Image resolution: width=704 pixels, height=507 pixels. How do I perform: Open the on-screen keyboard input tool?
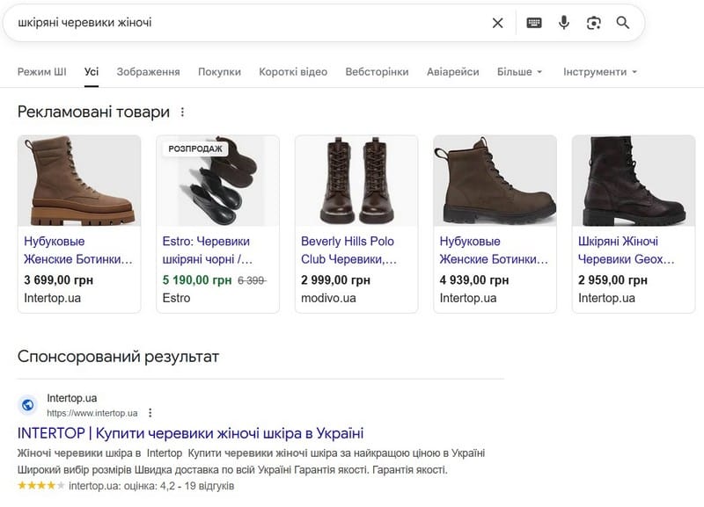(534, 23)
